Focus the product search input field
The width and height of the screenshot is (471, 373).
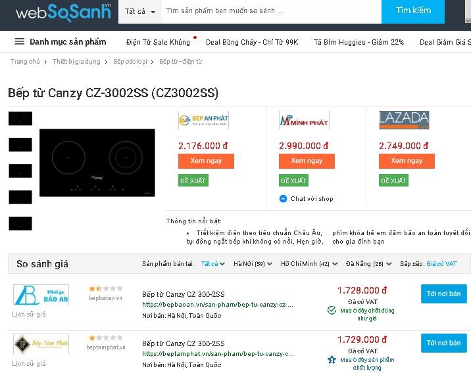click(x=272, y=11)
